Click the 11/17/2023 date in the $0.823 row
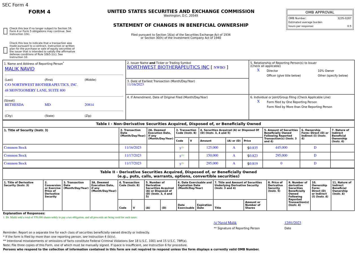Viewport: 357px width, 258px height. [133, 155]
